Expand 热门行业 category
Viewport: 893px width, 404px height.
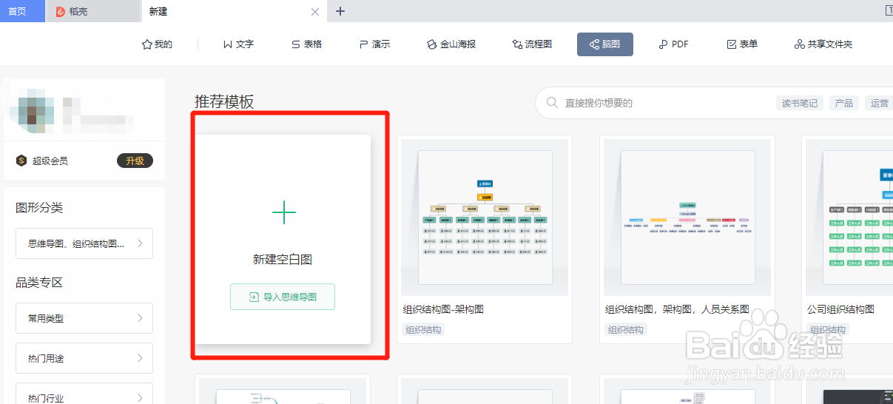tap(84, 395)
